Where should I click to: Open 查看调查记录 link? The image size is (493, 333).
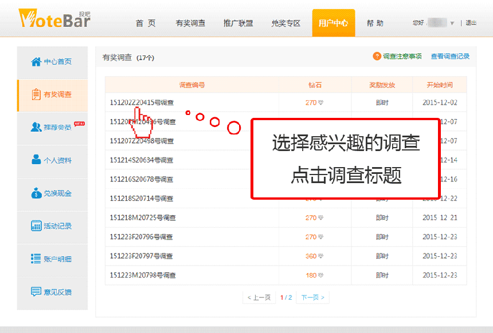[x=449, y=57]
